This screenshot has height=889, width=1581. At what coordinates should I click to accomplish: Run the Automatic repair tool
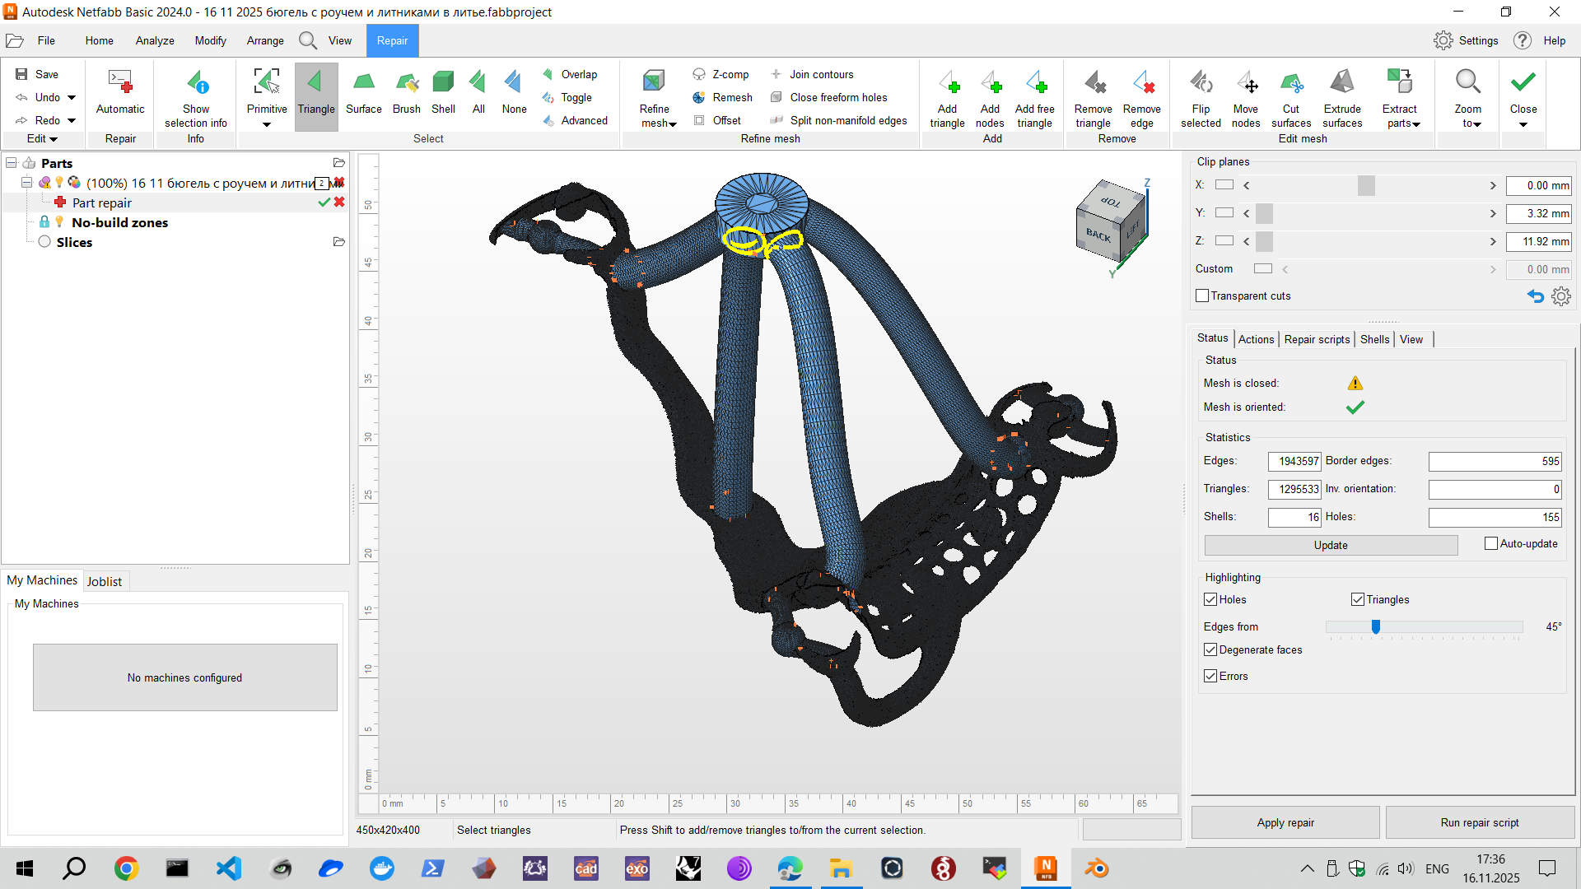pyautogui.click(x=120, y=95)
